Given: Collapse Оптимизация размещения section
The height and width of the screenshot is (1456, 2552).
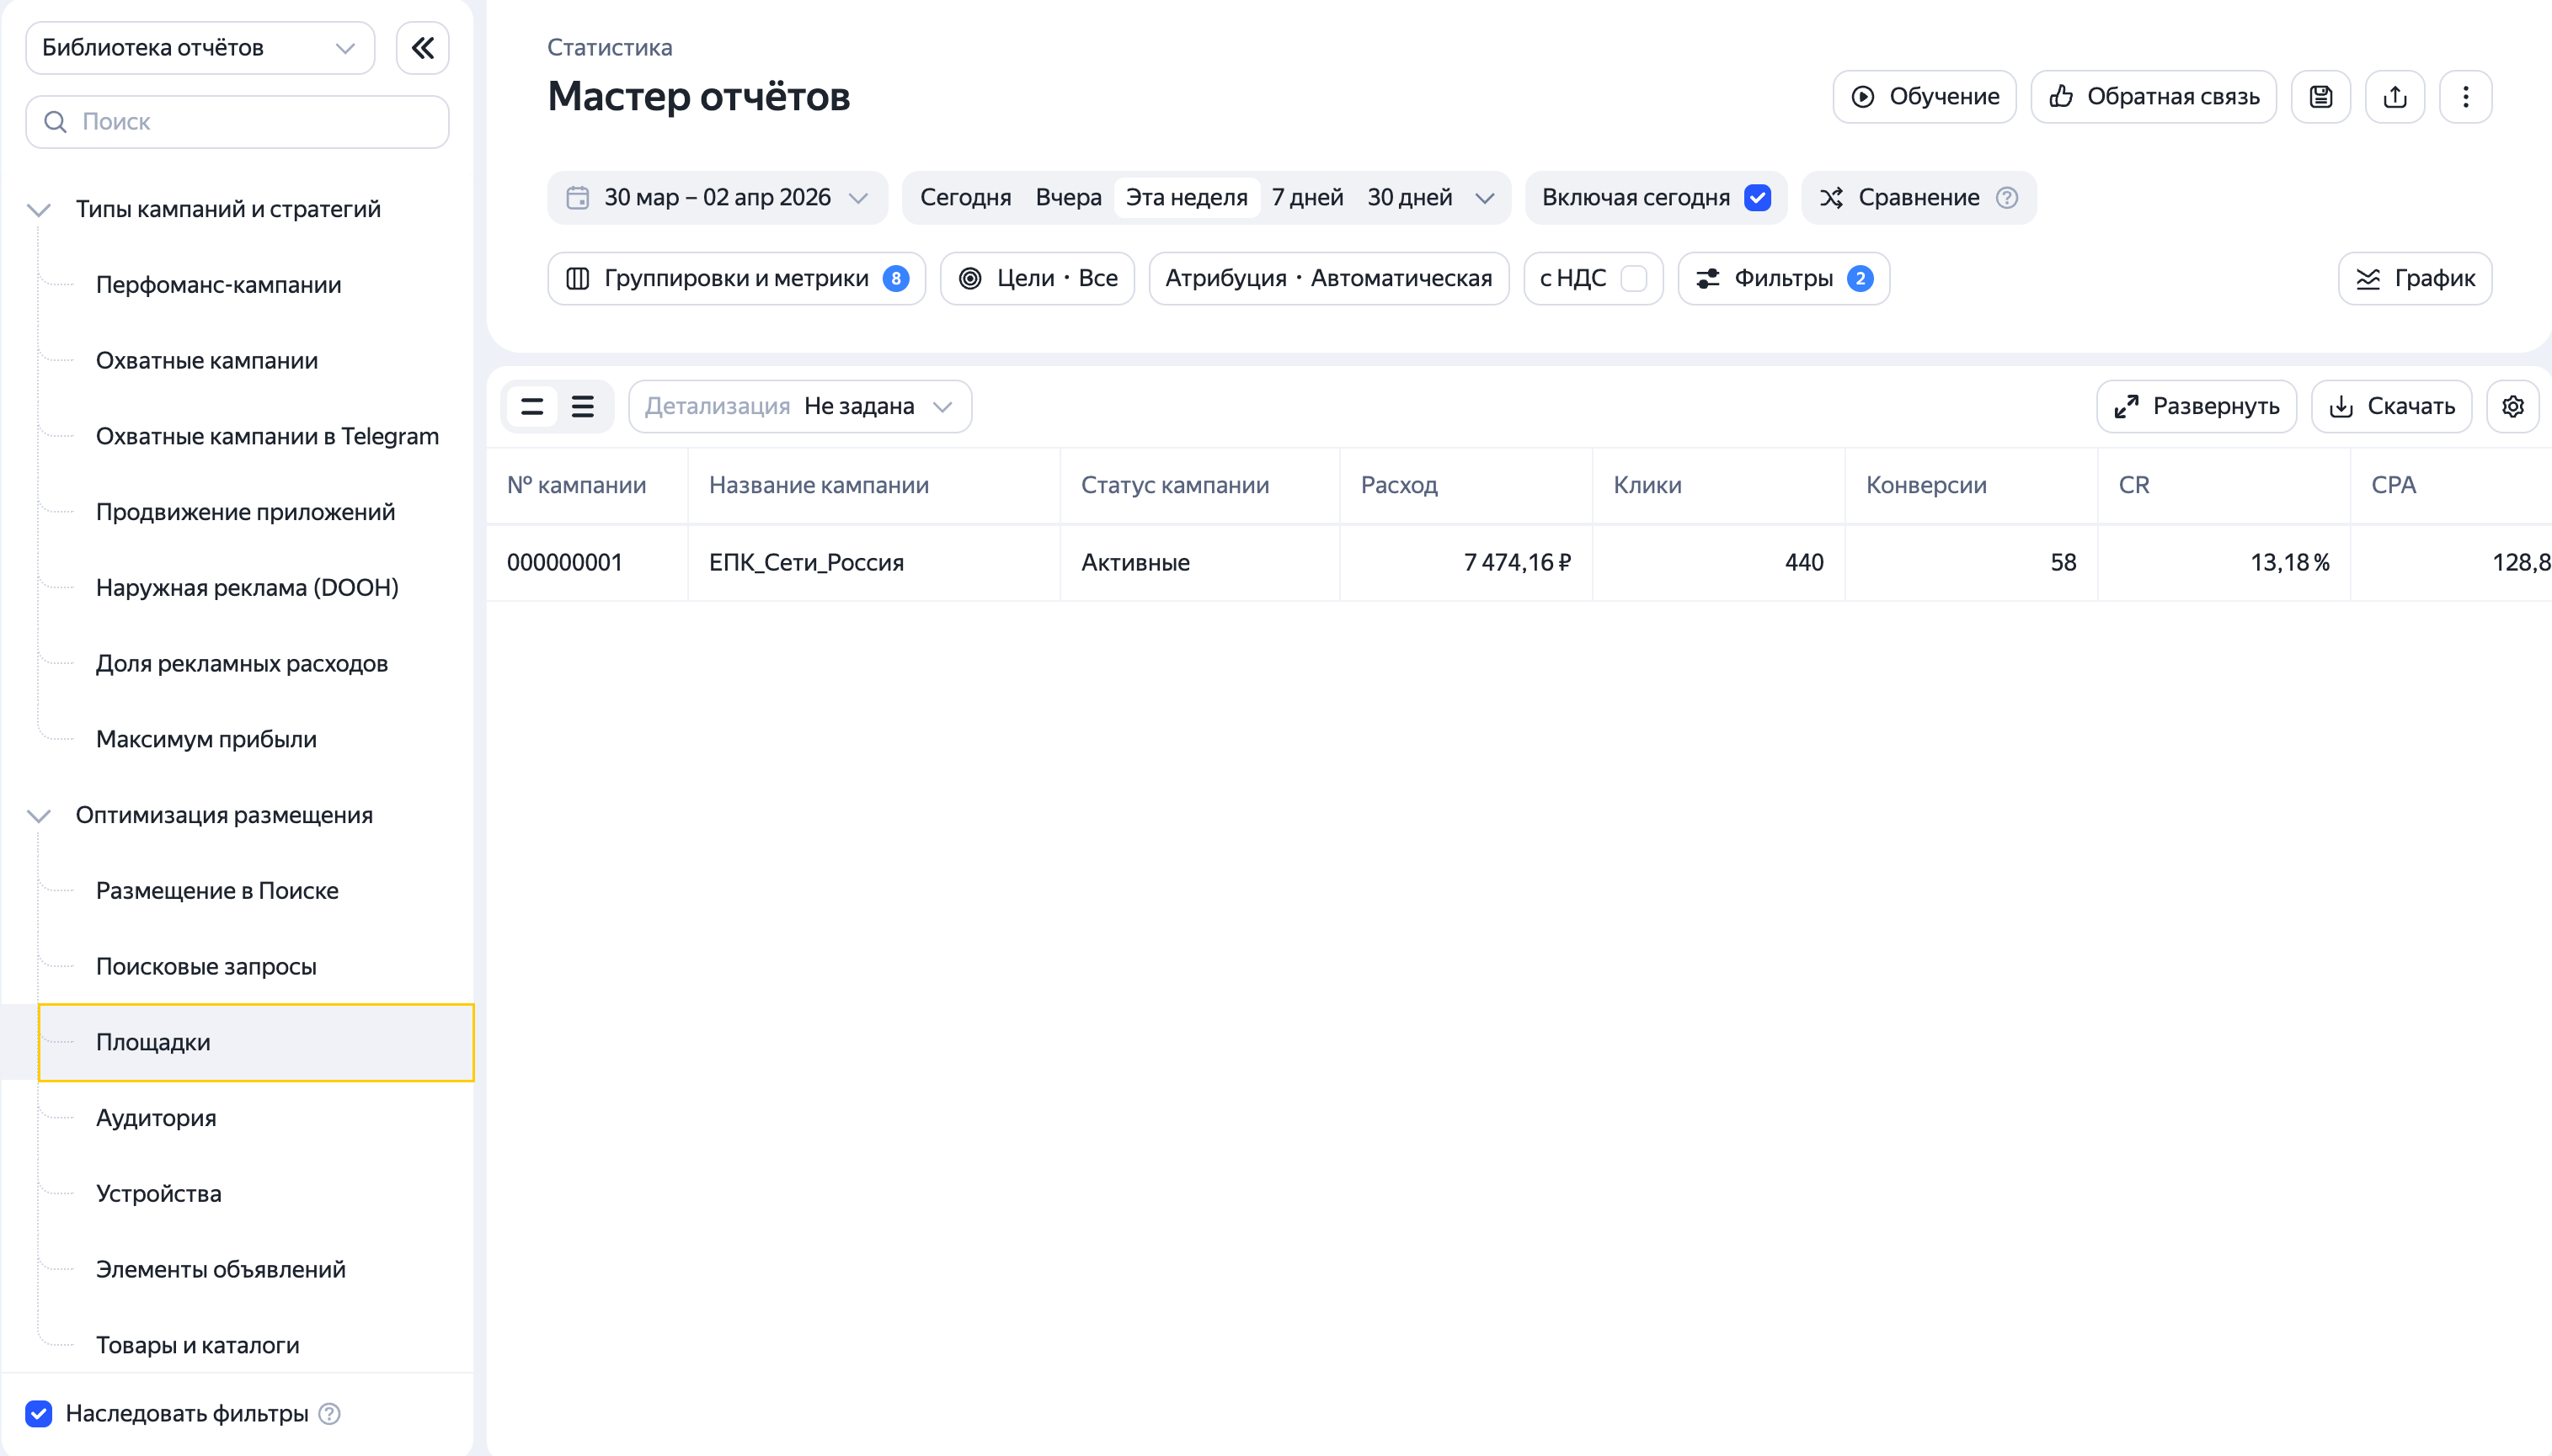Looking at the screenshot, I should click(x=39, y=816).
